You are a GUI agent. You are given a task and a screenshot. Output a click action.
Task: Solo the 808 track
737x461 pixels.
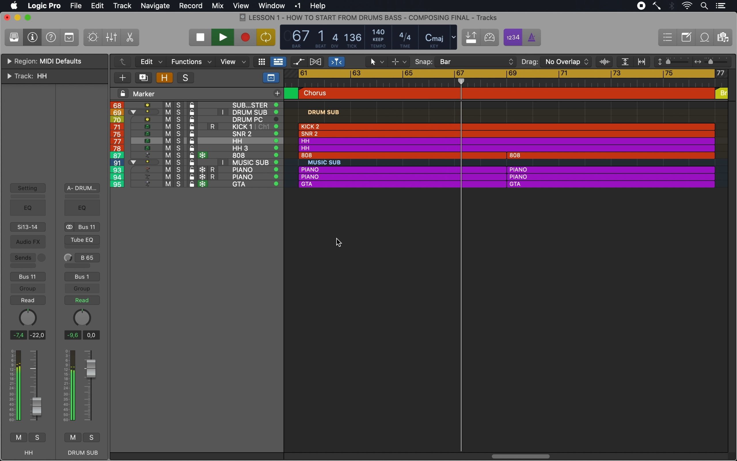(179, 156)
